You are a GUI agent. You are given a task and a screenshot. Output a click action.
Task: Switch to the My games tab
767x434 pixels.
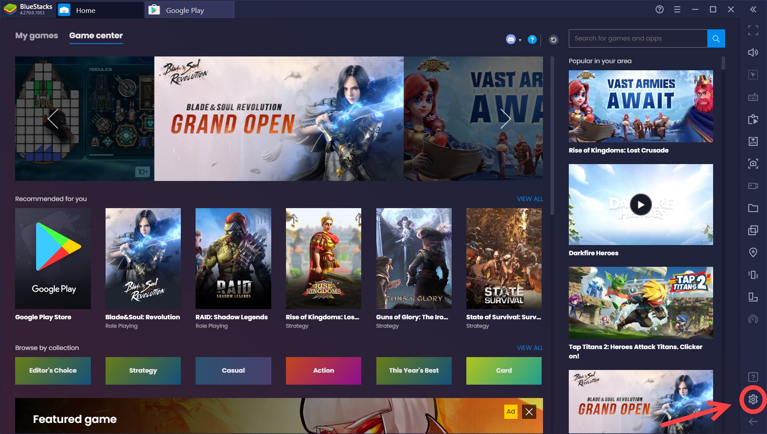click(x=36, y=36)
